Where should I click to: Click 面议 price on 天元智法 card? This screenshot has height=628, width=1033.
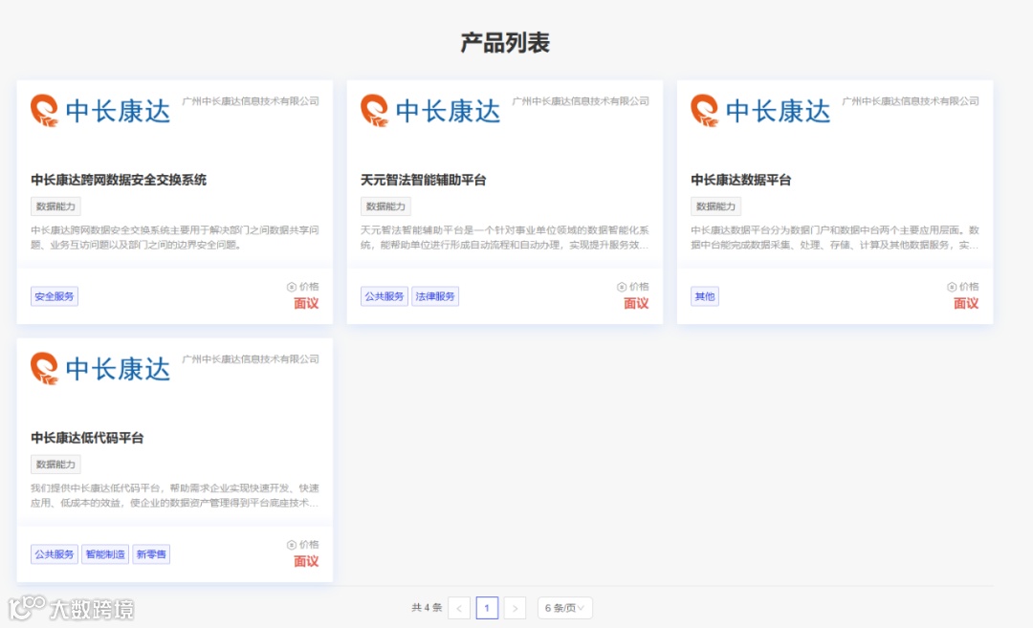point(636,303)
